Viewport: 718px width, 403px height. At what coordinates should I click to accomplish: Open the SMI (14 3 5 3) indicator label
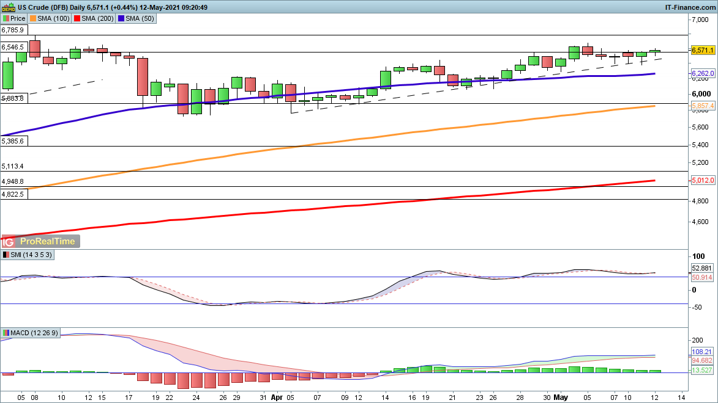tap(31, 255)
